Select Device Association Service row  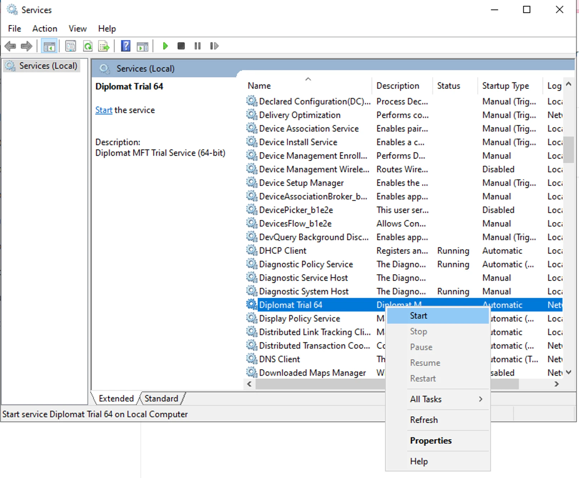404,128
